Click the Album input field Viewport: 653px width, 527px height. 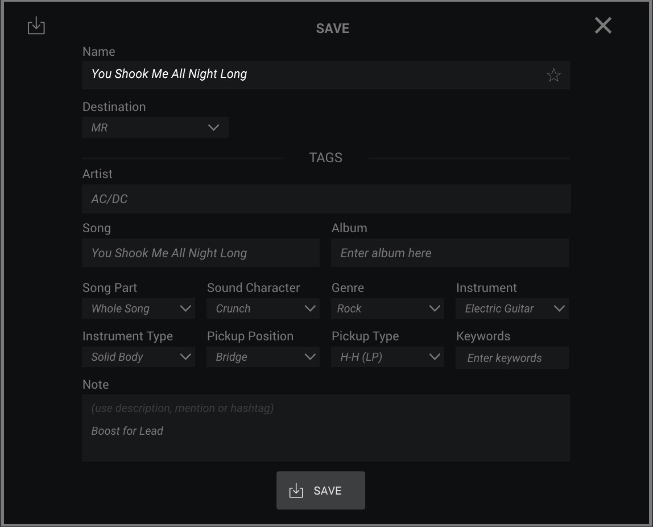click(450, 253)
